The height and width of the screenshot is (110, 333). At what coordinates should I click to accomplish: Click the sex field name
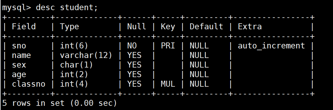tap(19, 65)
